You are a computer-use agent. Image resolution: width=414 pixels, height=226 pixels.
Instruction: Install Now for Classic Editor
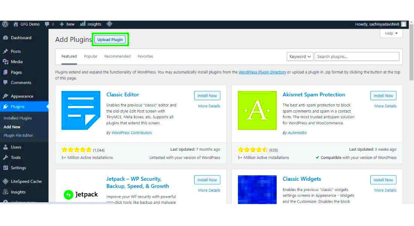click(207, 96)
